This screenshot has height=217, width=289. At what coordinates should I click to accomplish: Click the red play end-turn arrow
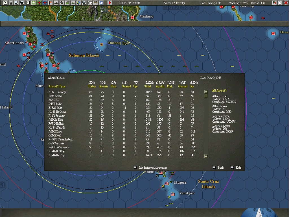coord(110,3)
